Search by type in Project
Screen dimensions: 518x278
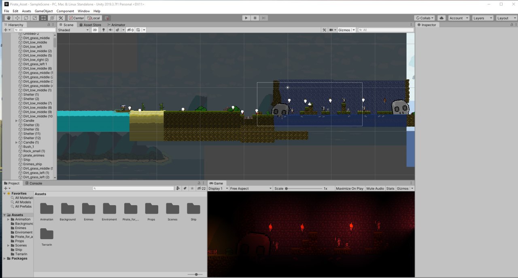point(178,189)
